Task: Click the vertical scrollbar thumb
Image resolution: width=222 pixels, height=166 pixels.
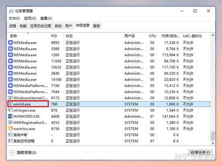Action: pyautogui.click(x=213, y=136)
